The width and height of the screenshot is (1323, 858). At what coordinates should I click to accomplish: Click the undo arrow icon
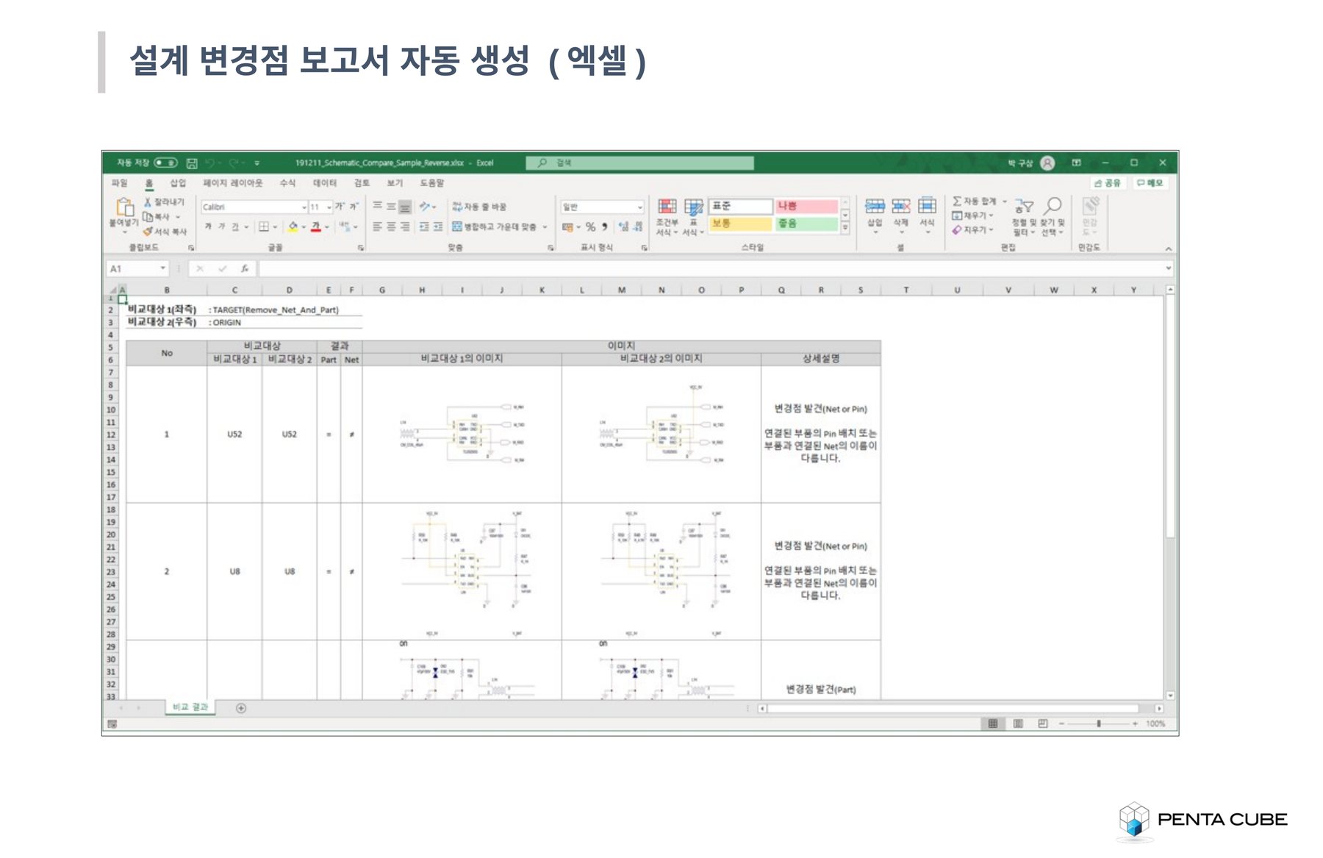click(x=210, y=162)
